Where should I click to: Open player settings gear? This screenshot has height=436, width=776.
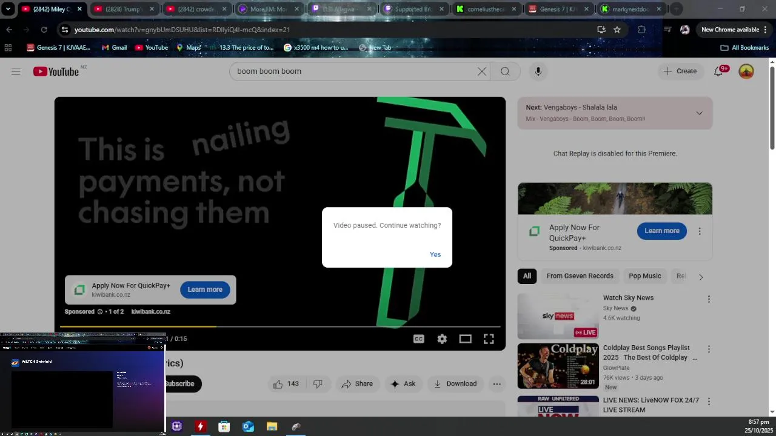coord(442,339)
